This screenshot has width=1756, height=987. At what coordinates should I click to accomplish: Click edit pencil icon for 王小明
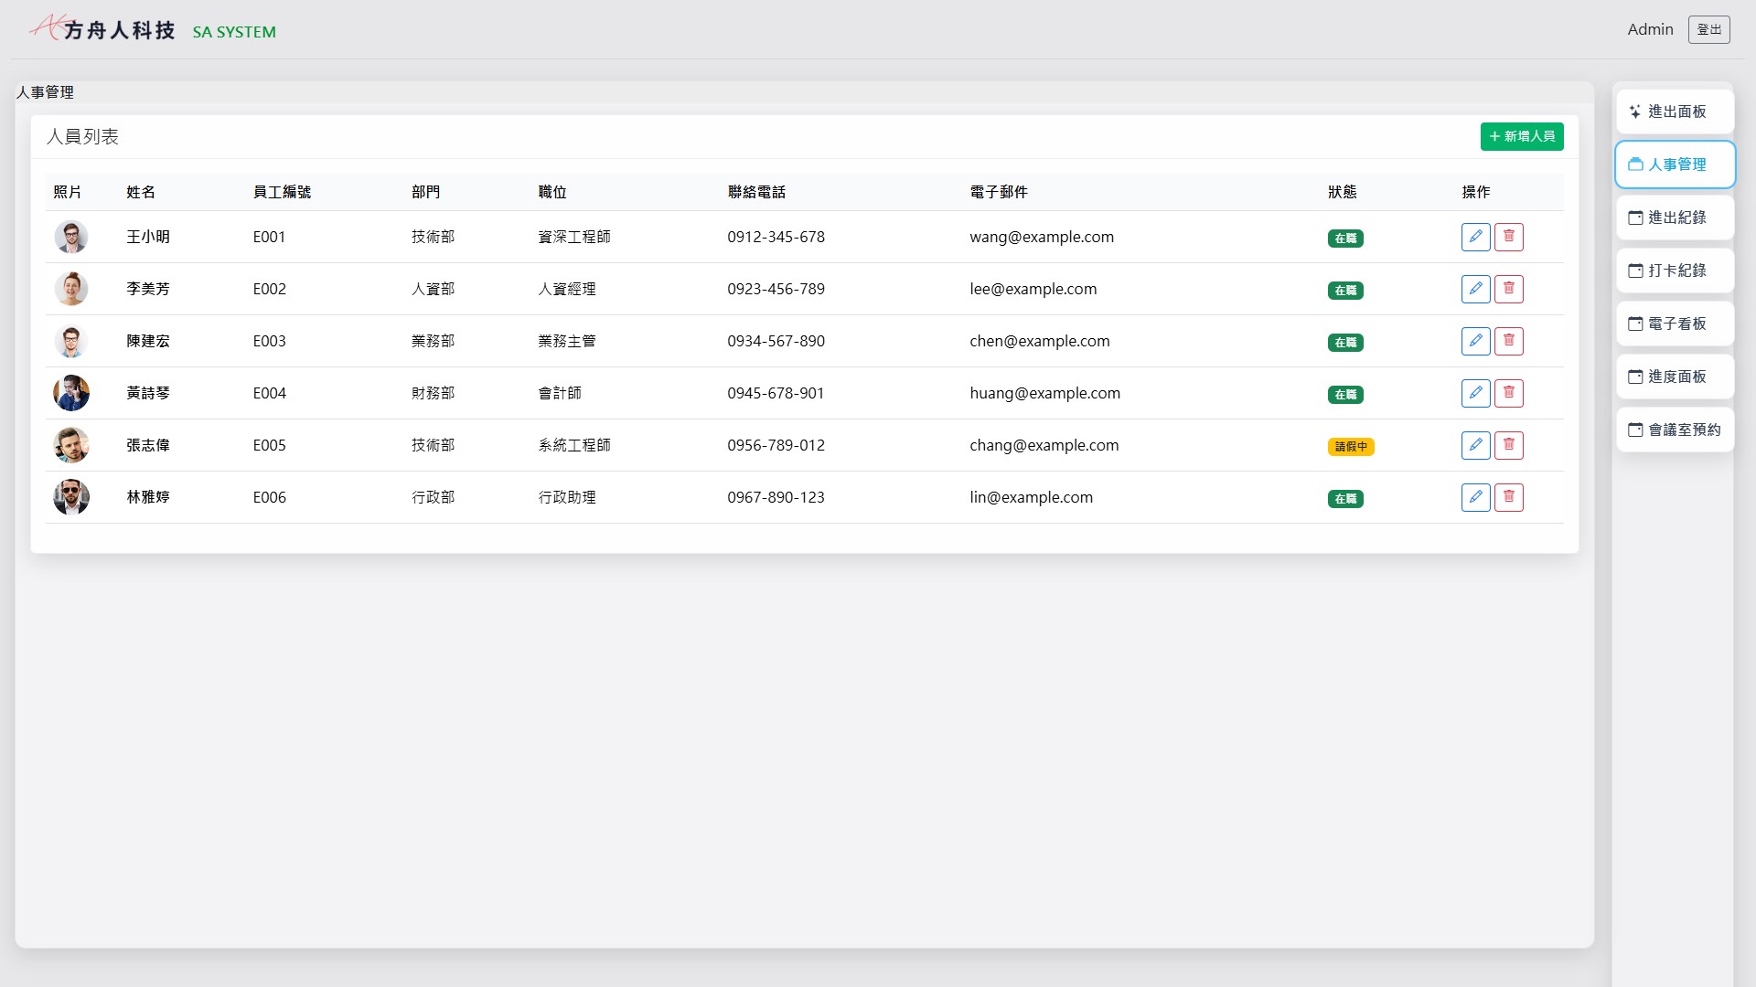[x=1475, y=237]
